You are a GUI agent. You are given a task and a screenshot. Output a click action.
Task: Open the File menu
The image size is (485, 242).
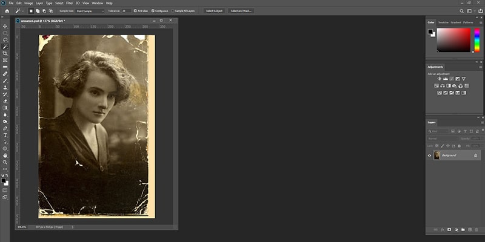11,3
